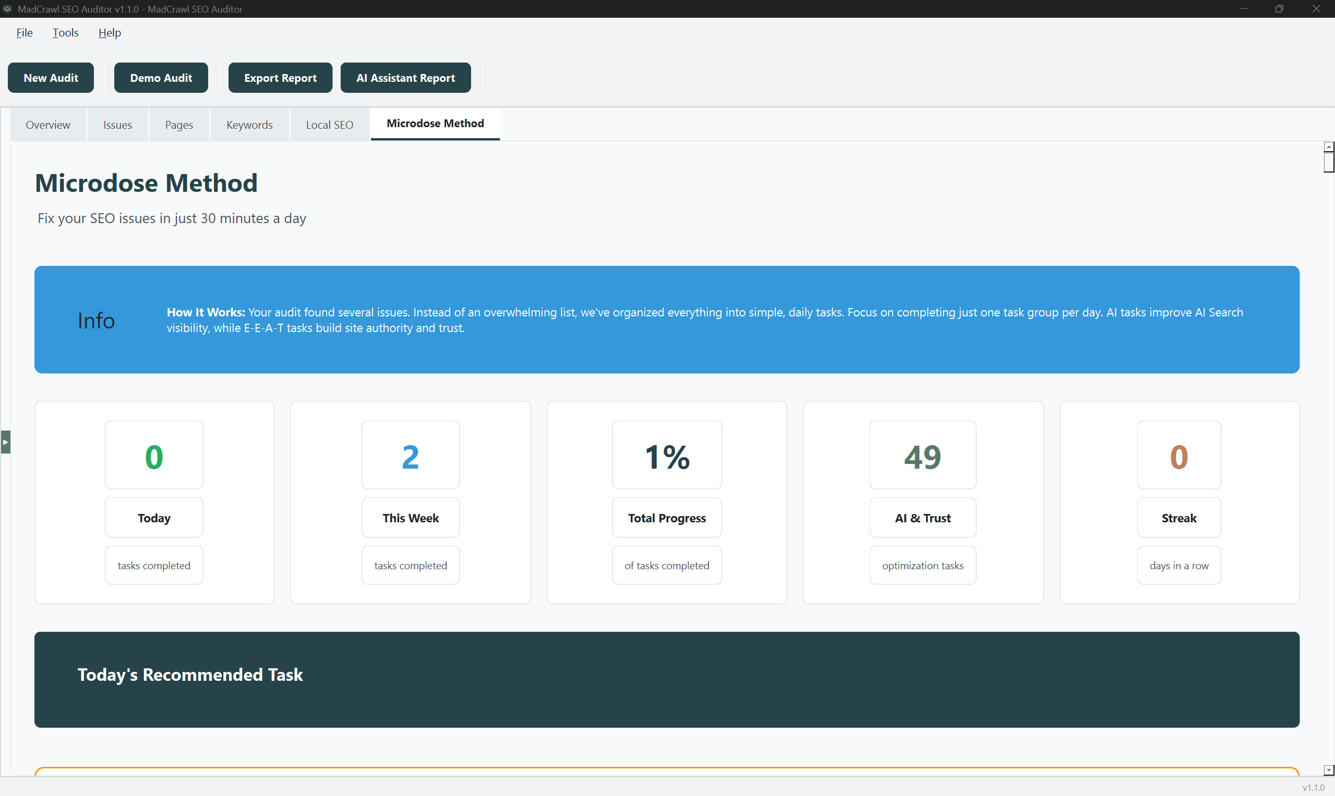Select the Local SEO tab
Viewport: 1335px width, 796px height.
329,125
